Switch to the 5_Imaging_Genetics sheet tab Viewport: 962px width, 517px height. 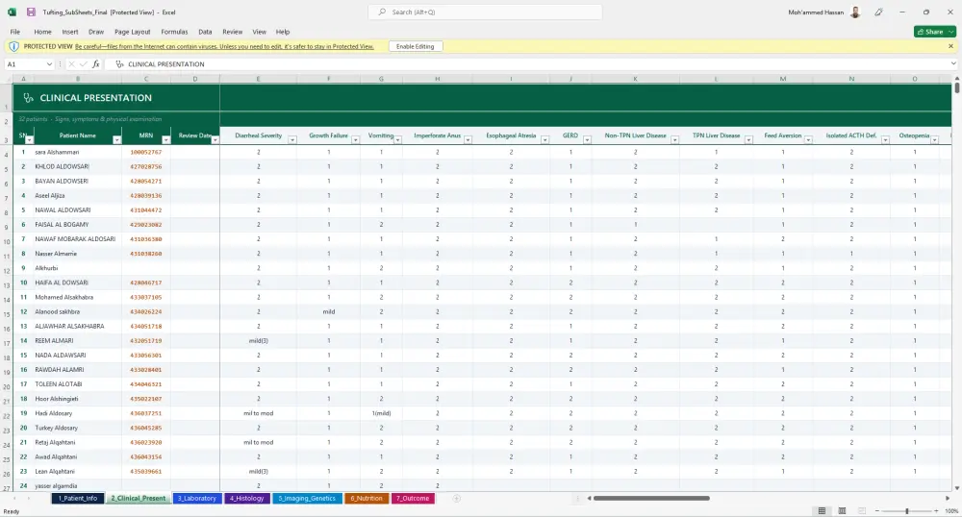pos(307,499)
